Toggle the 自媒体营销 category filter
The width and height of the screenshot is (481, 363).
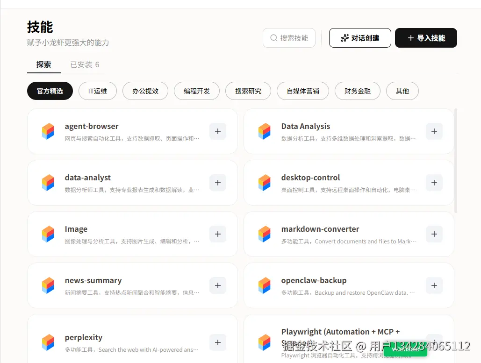point(302,91)
